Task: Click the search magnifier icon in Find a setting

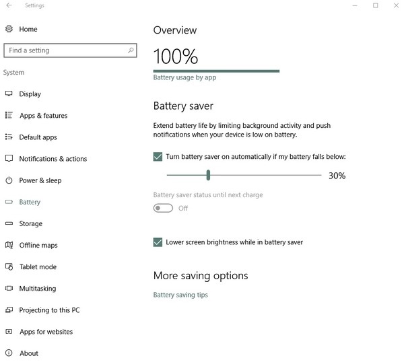Action: point(131,50)
